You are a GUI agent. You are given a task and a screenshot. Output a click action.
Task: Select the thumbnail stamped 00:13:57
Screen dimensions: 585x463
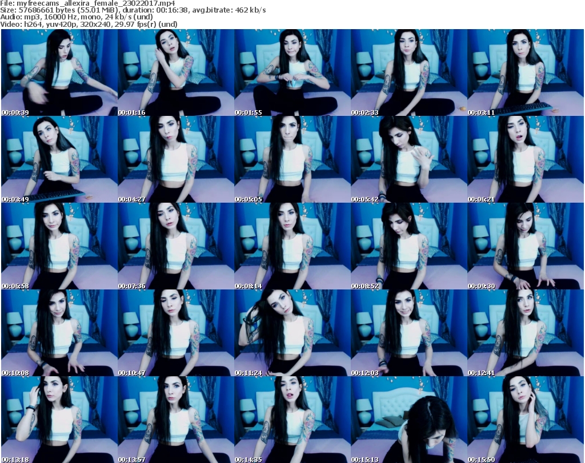point(176,420)
